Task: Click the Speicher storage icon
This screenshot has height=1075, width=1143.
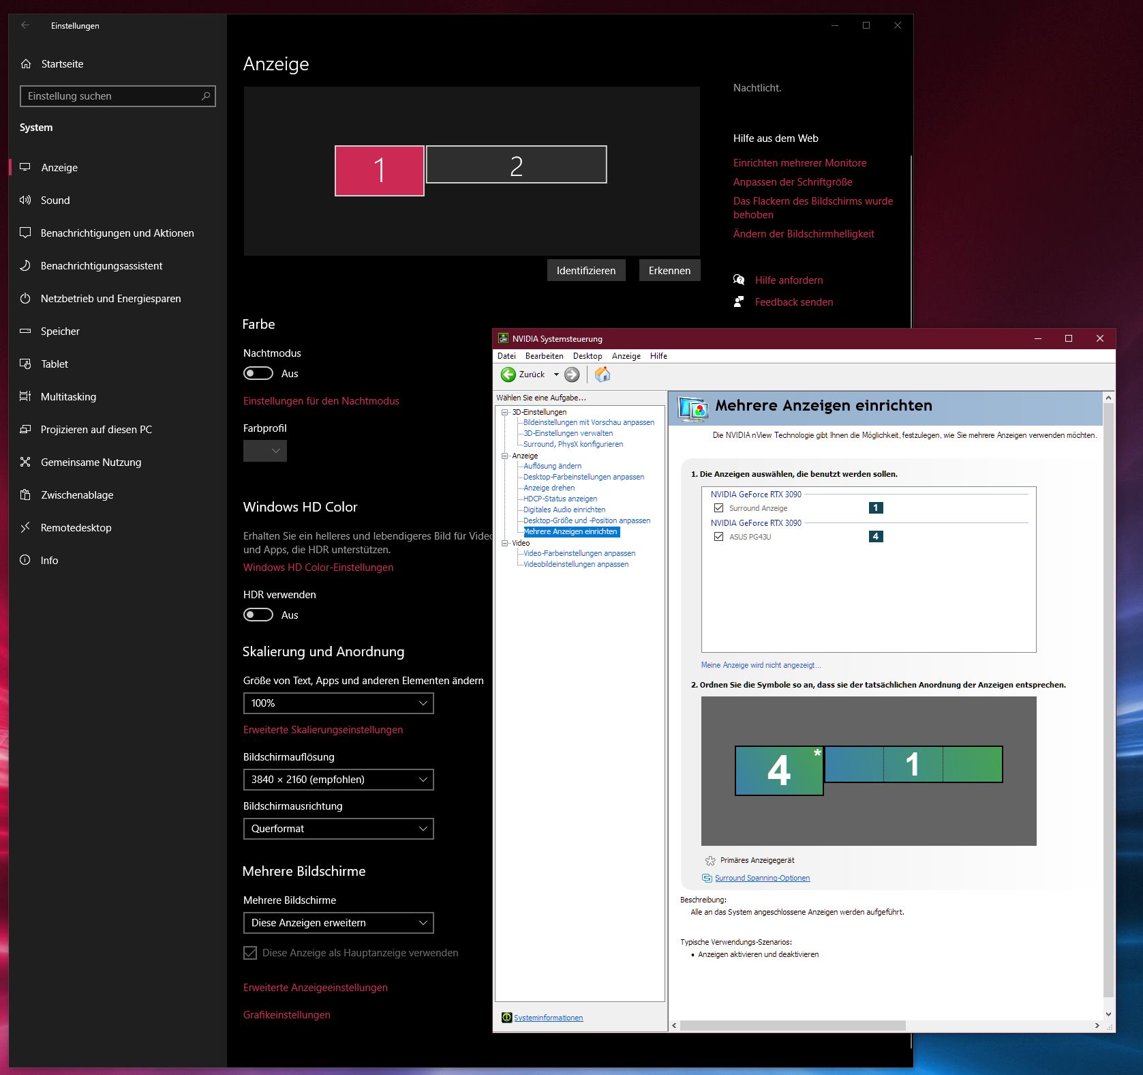Action: (25, 331)
